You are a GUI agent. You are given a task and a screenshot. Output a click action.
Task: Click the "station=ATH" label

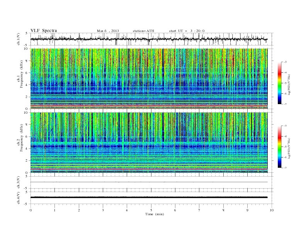tap(143, 31)
